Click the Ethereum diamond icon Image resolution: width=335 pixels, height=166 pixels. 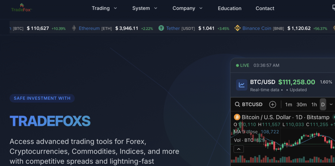[x=74, y=28]
